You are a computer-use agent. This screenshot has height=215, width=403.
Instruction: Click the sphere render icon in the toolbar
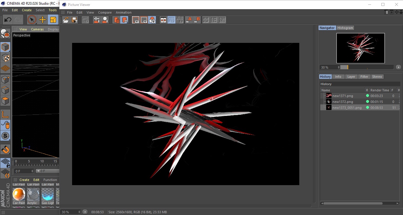pos(105,20)
